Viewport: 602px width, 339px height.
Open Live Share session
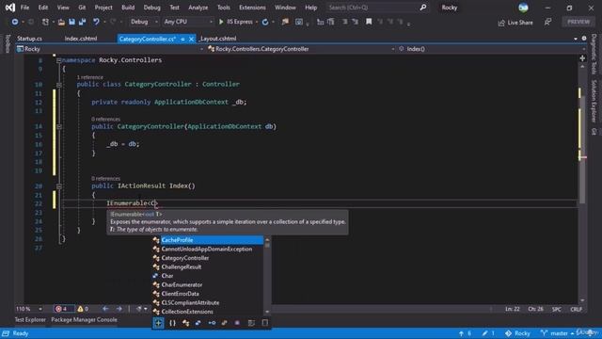point(515,23)
